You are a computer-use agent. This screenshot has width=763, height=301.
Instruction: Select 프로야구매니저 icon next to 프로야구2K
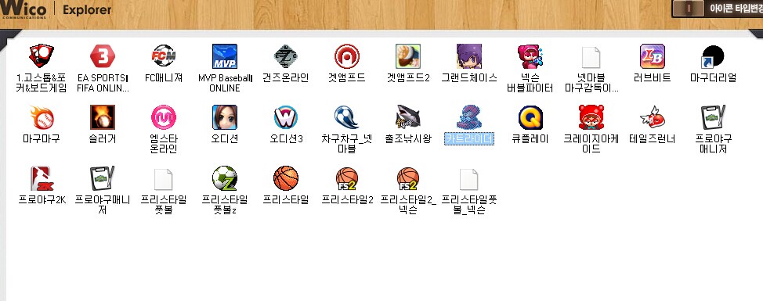(x=103, y=178)
